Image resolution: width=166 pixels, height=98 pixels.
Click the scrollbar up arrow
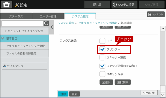[163, 29]
